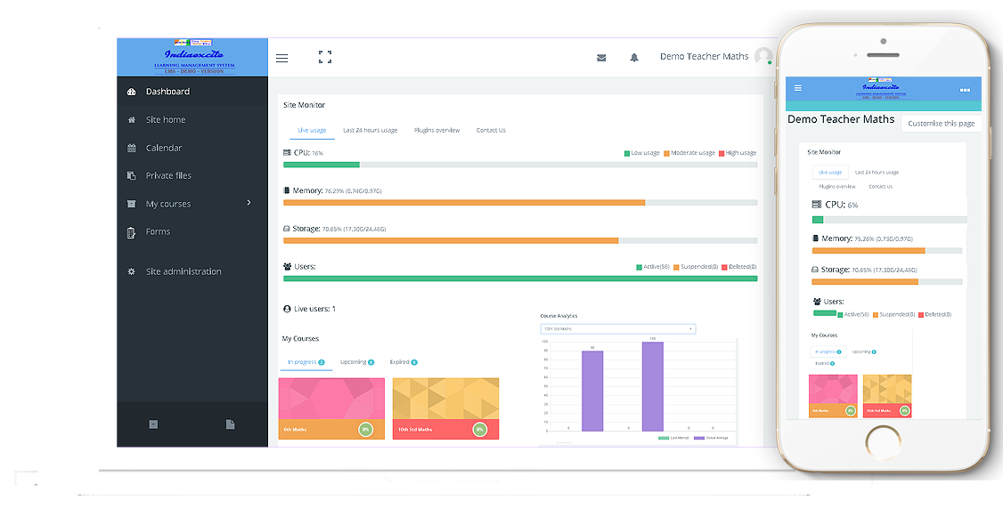Click the Calendar icon in the sidebar
1003x525 pixels.
click(x=132, y=148)
